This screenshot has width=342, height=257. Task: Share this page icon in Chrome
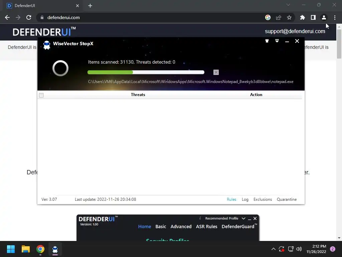pos(279,17)
